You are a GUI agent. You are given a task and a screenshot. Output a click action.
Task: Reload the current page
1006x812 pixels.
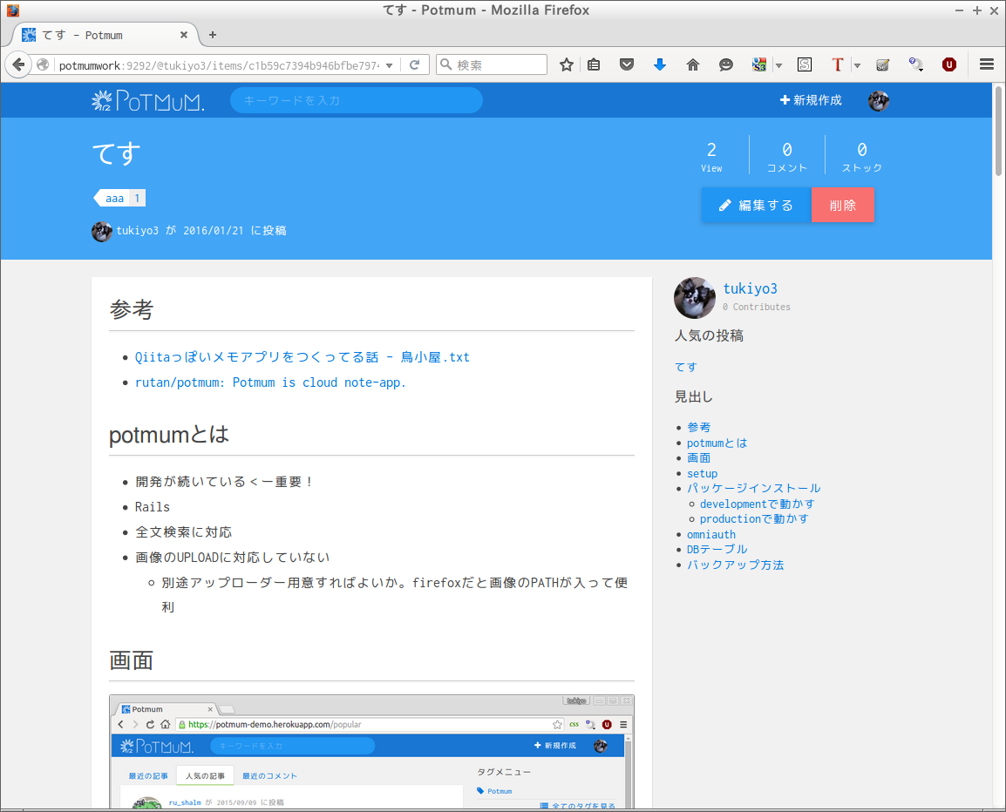coord(415,64)
